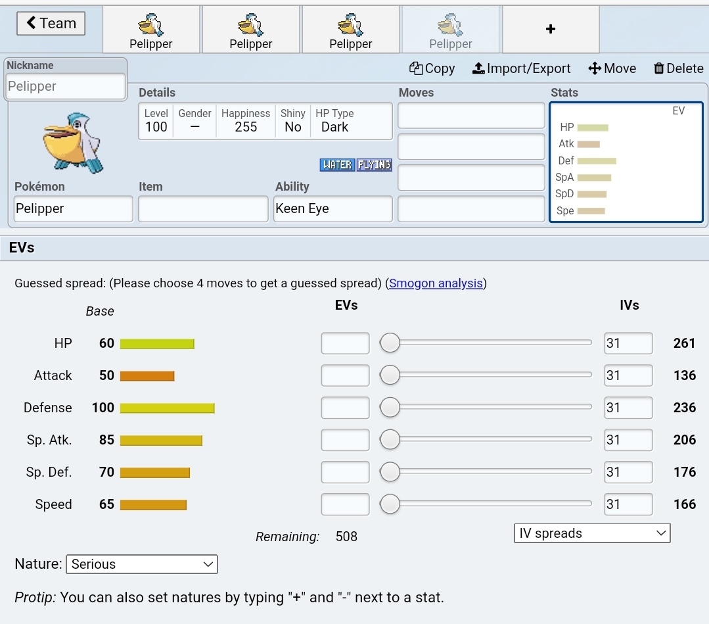Viewport: 709px width, 624px height.
Task: Click the Speed IV field
Action: pos(628,504)
